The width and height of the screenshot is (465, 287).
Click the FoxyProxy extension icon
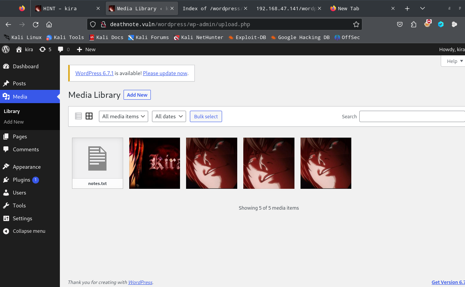pyautogui.click(x=427, y=24)
